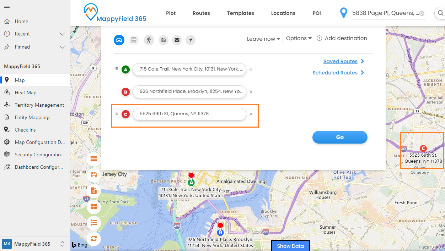Open the Saved Routes link
The height and width of the screenshot is (251, 445).
340,61
